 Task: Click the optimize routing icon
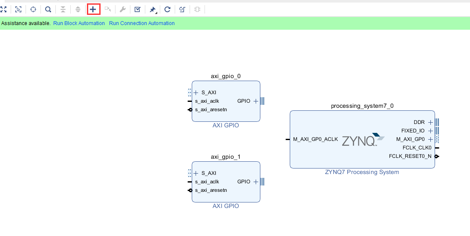point(182,10)
